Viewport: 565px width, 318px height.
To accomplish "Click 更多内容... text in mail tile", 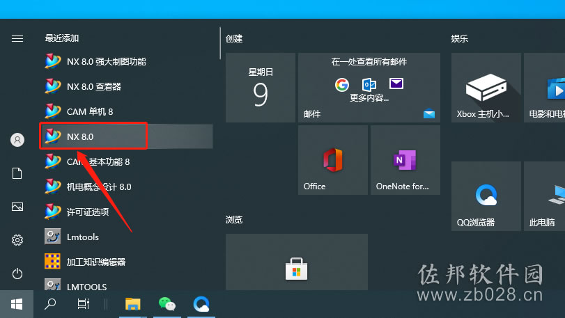I will point(369,98).
